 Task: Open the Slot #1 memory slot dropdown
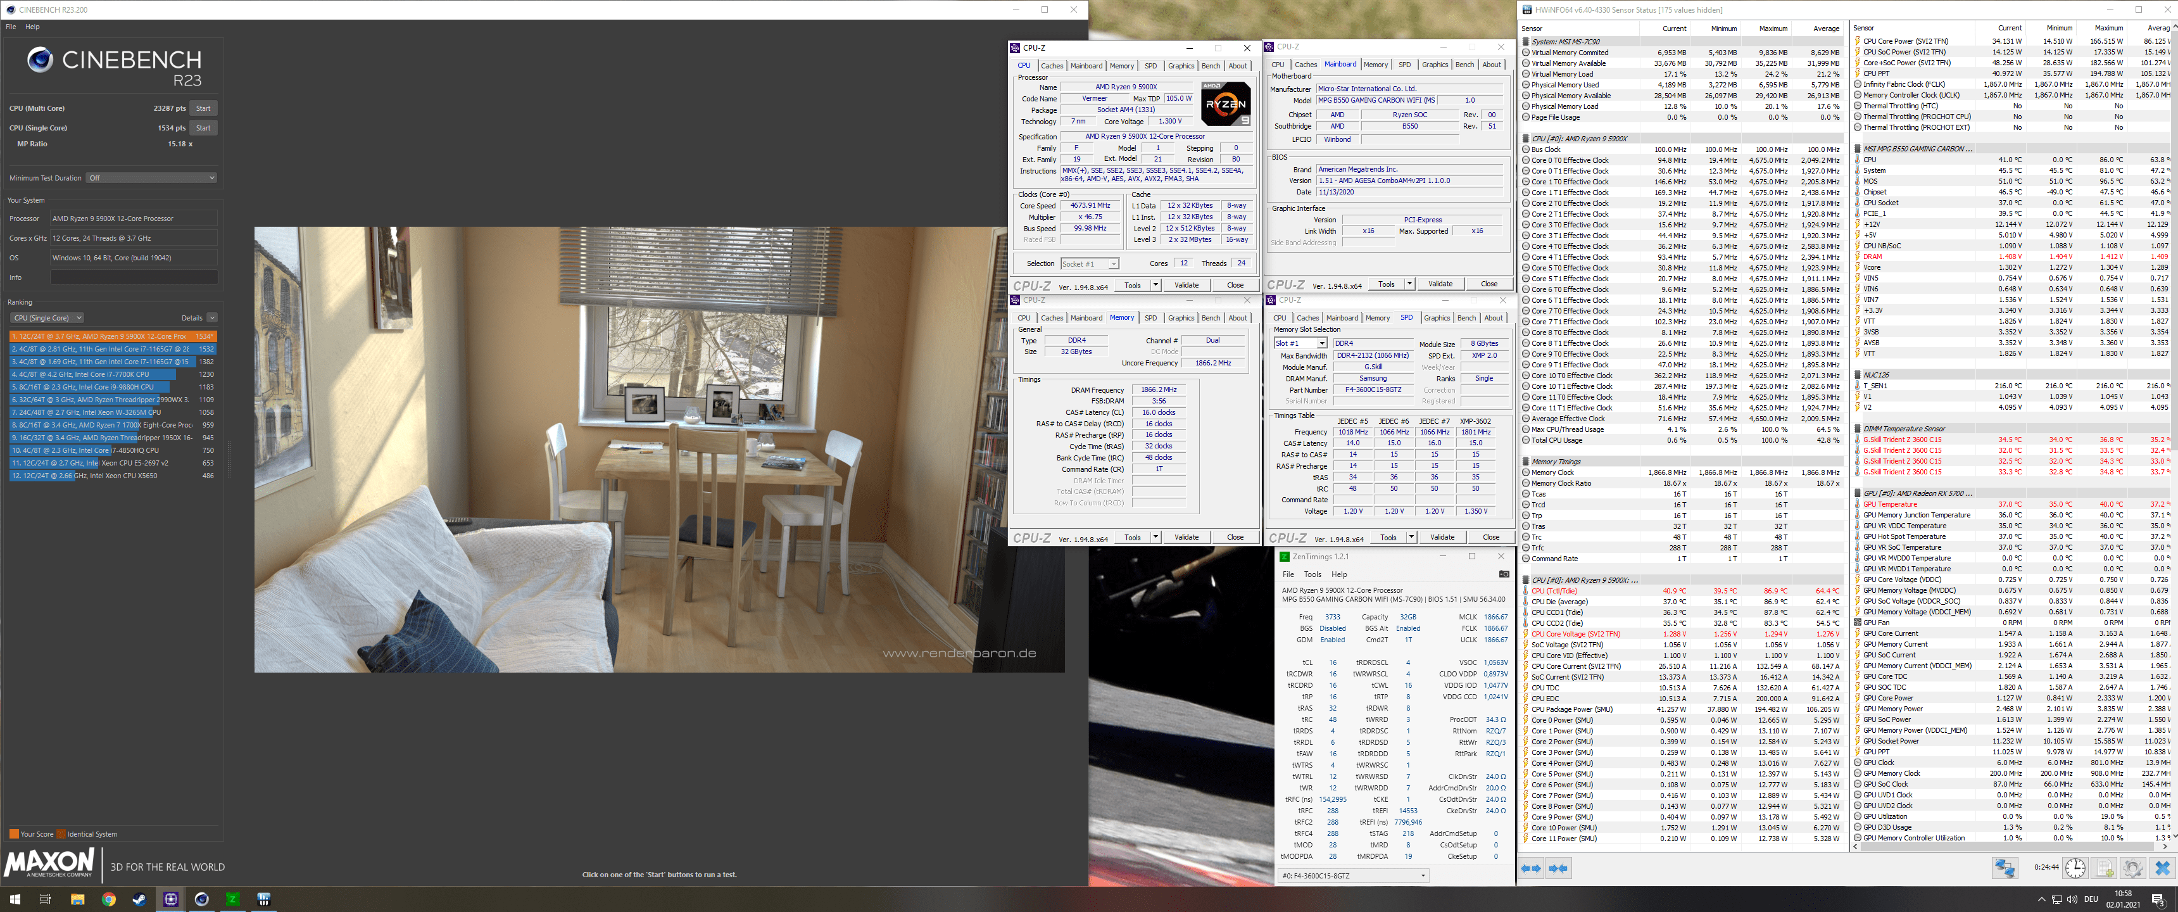tap(1300, 343)
